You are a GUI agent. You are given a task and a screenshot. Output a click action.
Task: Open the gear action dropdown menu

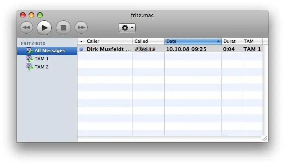pos(127,28)
